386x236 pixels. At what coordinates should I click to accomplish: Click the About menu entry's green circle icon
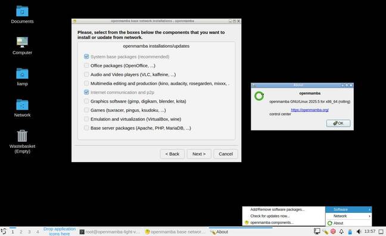tap(330, 223)
